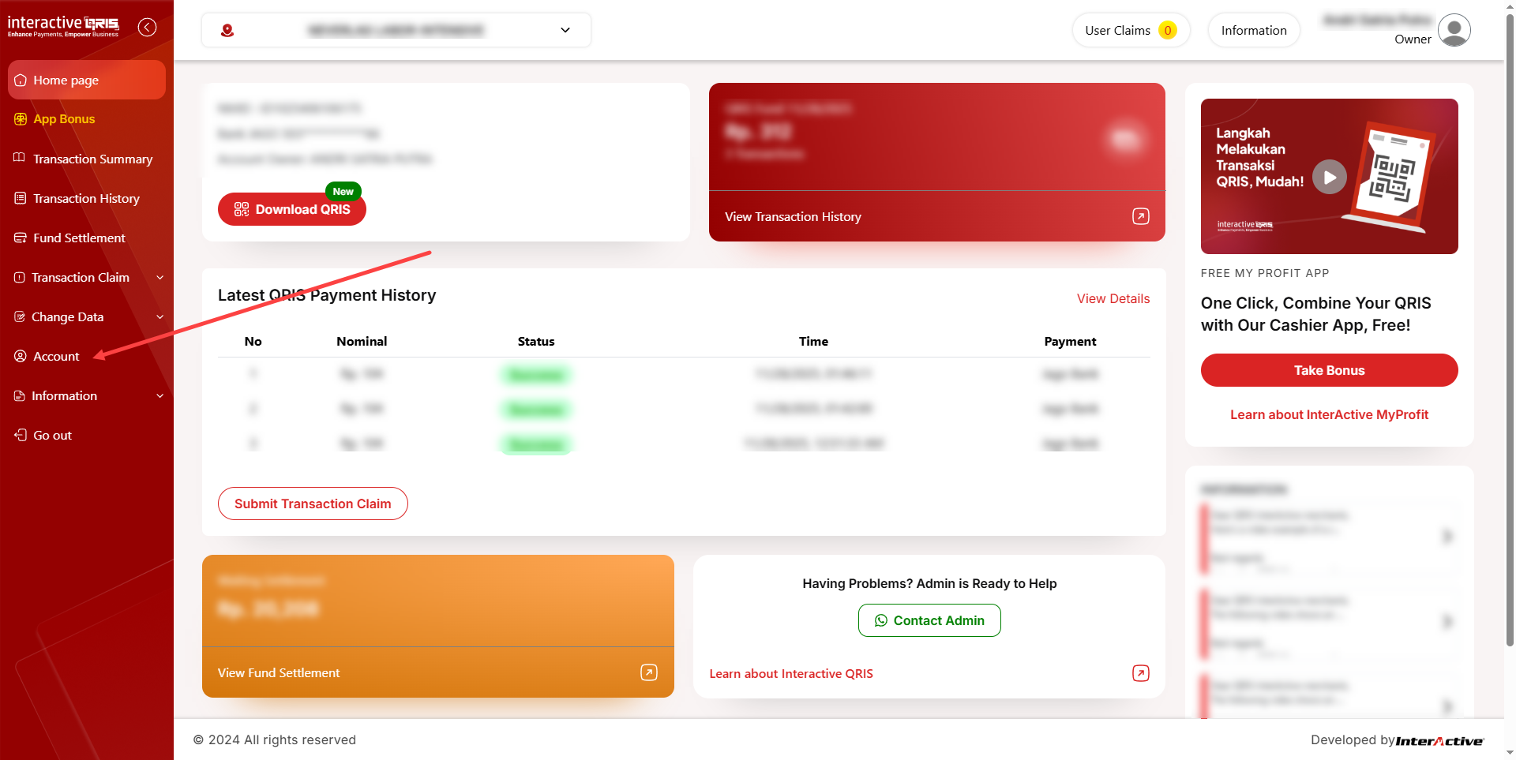The width and height of the screenshot is (1516, 760).
Task: Open external arrow beside Learn about Interactive QRIS
Action: coord(1141,673)
